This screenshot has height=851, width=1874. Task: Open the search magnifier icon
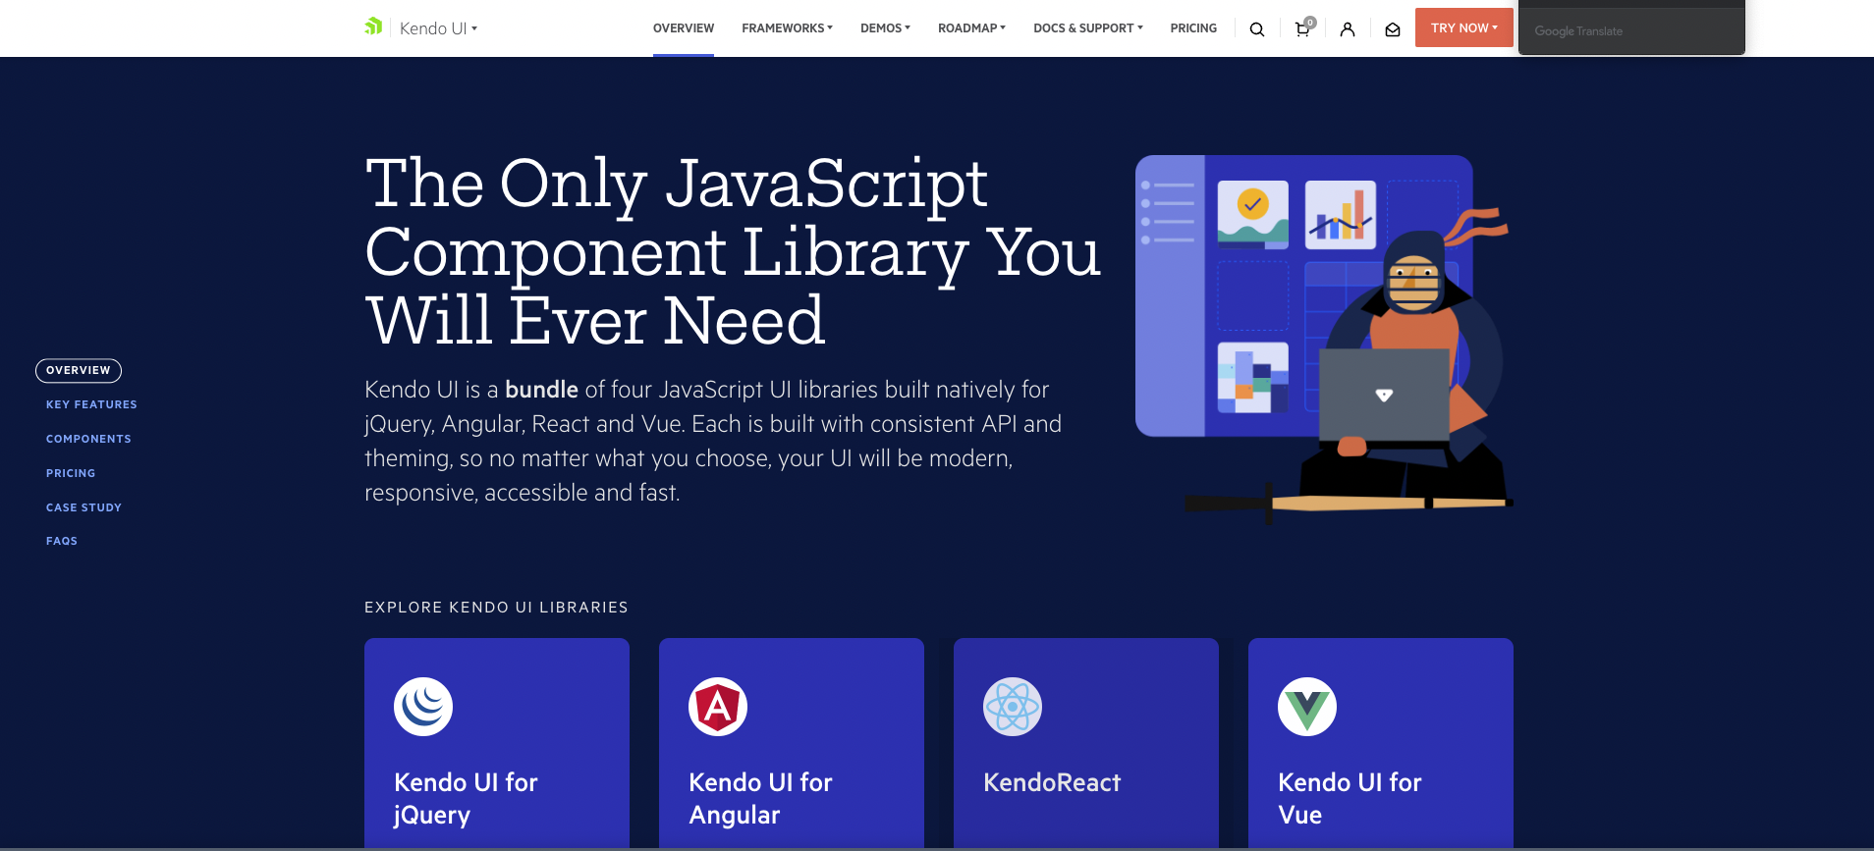1256,29
